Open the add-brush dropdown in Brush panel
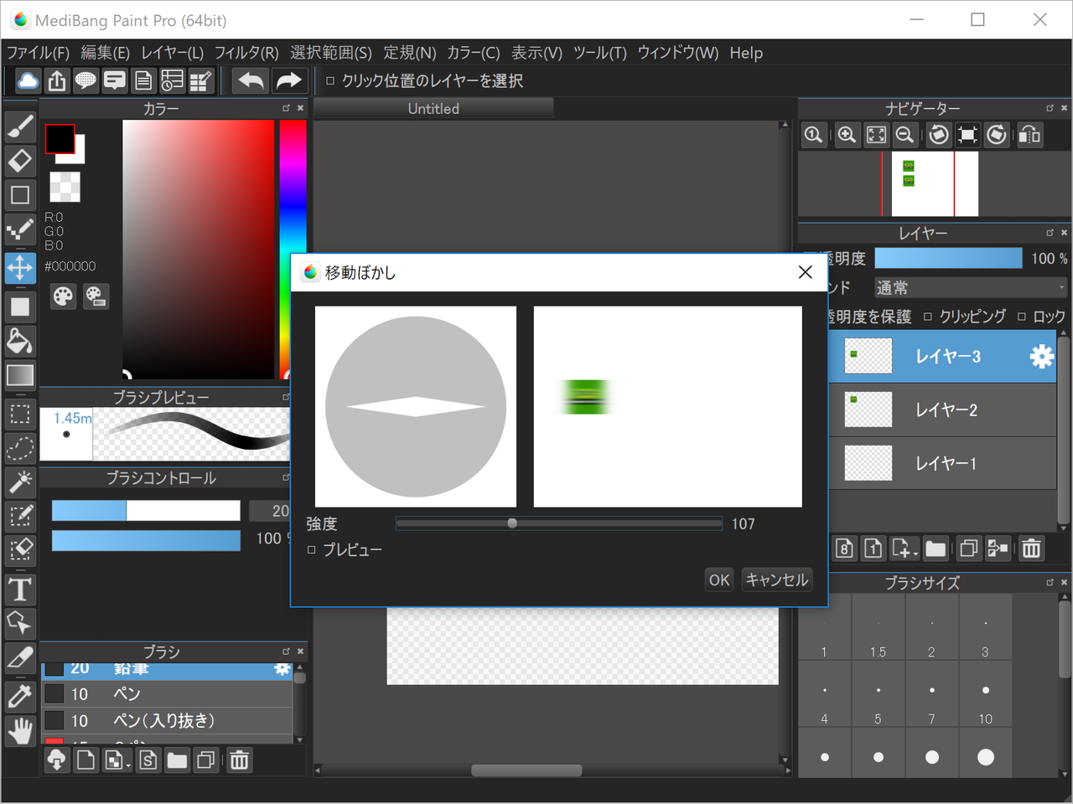 pyautogui.click(x=116, y=760)
